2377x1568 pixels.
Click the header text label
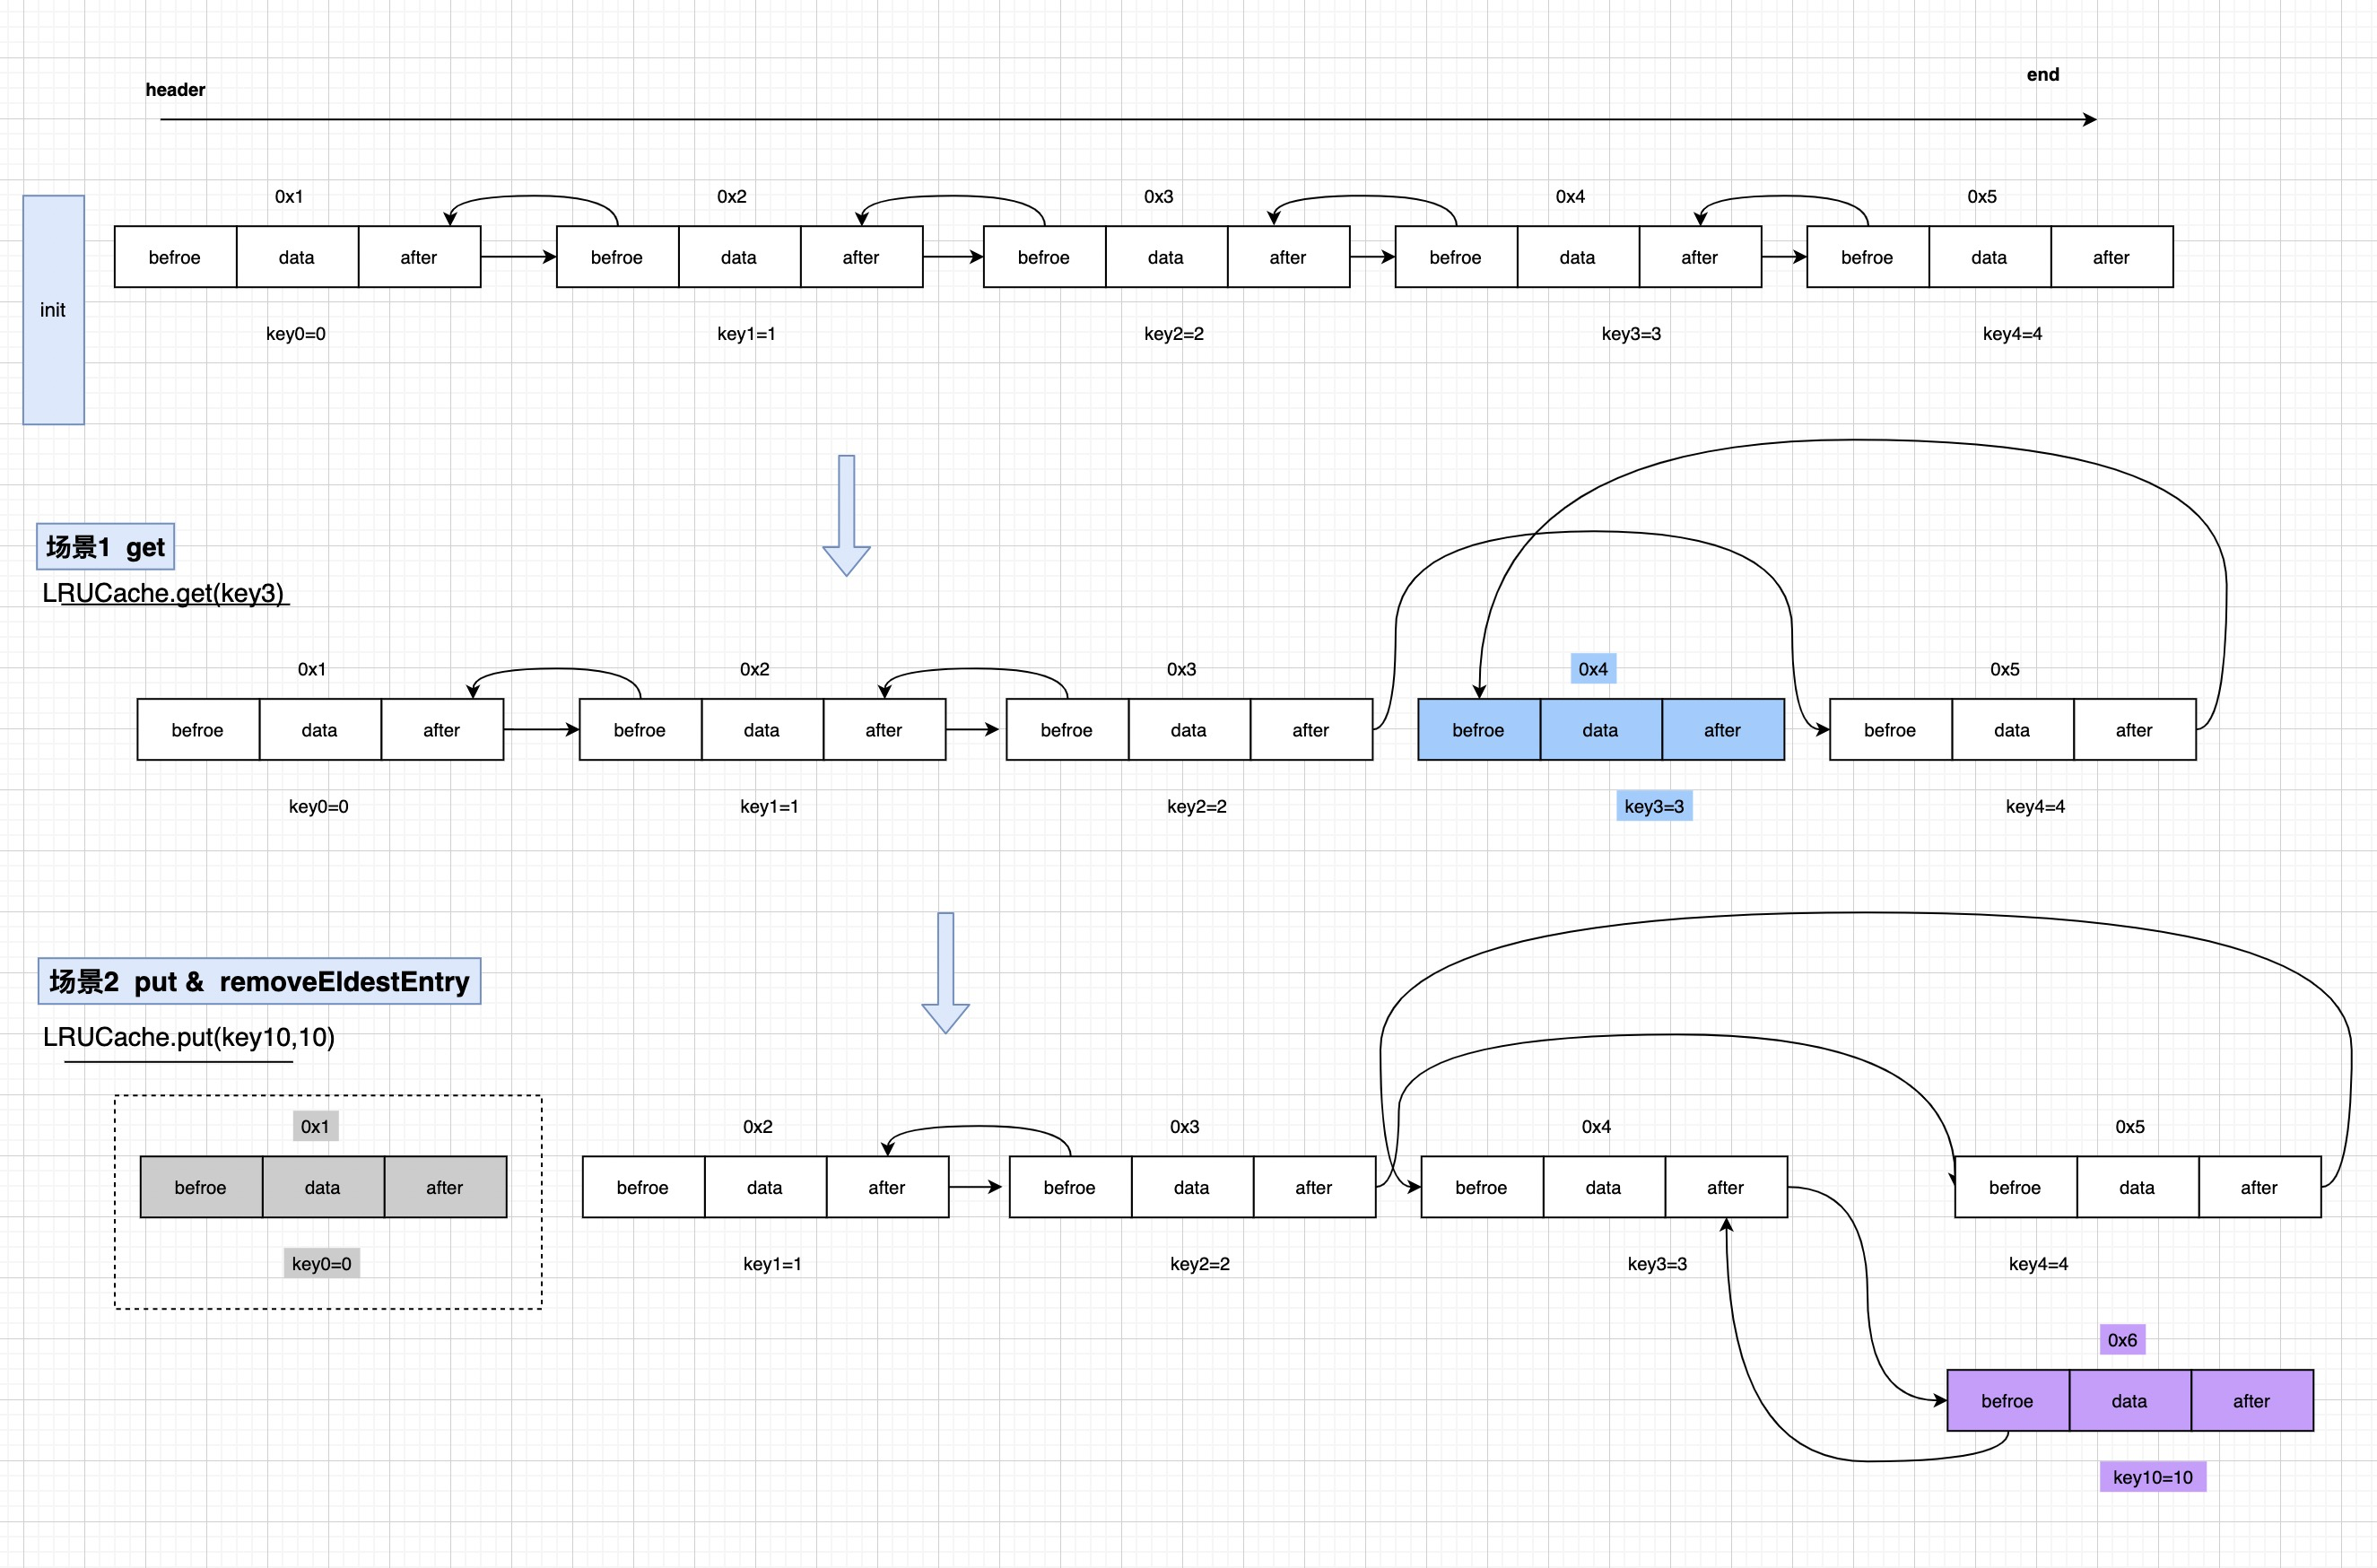175,90
